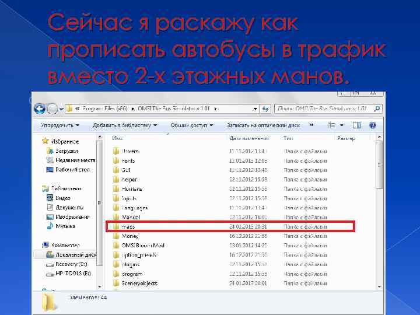This screenshot has width=420, height=315.
Task: Click the maps folder name
Action: (128, 226)
